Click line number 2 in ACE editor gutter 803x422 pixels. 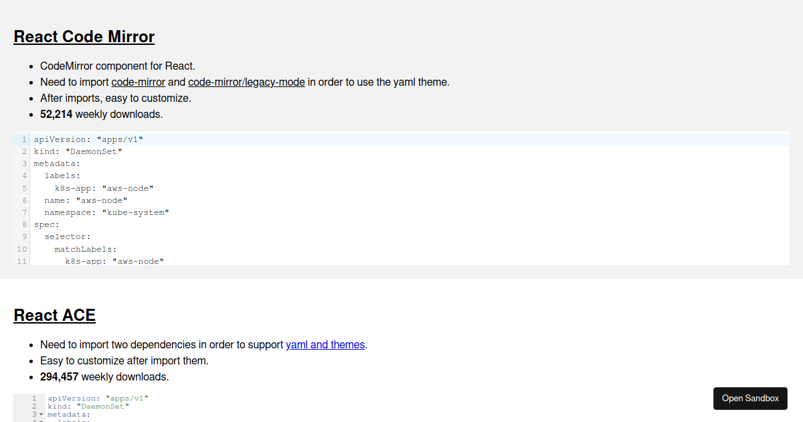tap(33, 407)
